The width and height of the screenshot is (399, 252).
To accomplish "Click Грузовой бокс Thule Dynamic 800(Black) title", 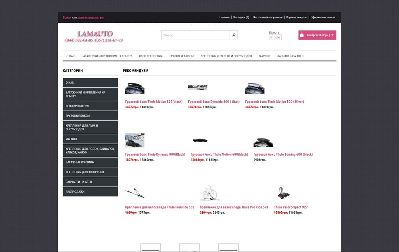I will 155,155.
